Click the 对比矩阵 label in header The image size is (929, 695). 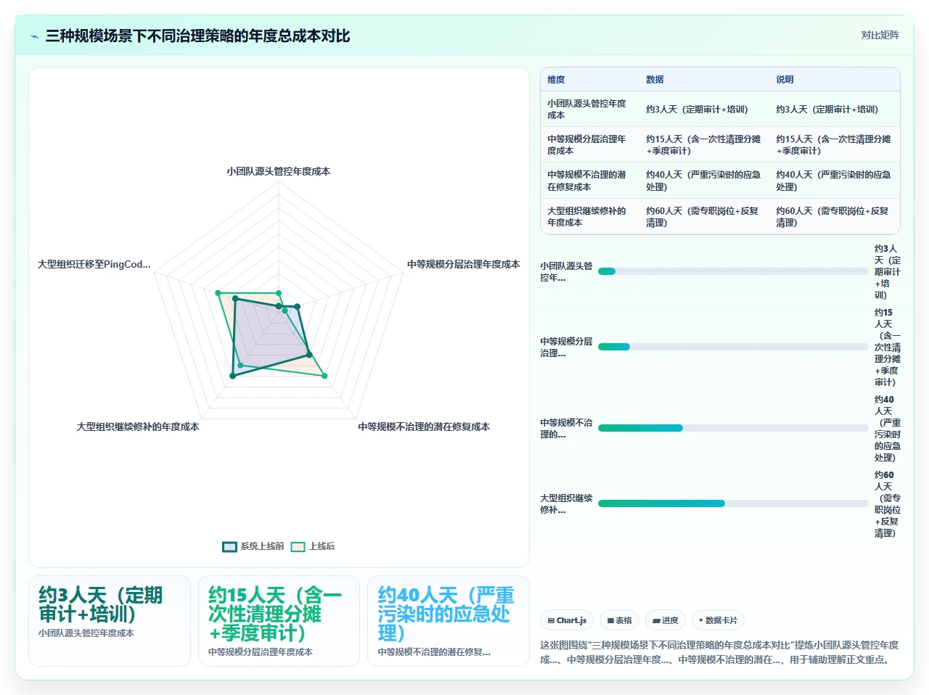tap(880, 35)
